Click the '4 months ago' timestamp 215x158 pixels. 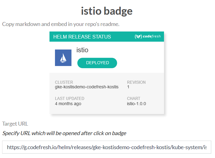click(x=68, y=104)
